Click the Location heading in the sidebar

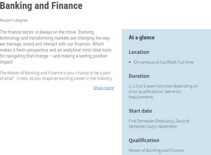coord(139,52)
